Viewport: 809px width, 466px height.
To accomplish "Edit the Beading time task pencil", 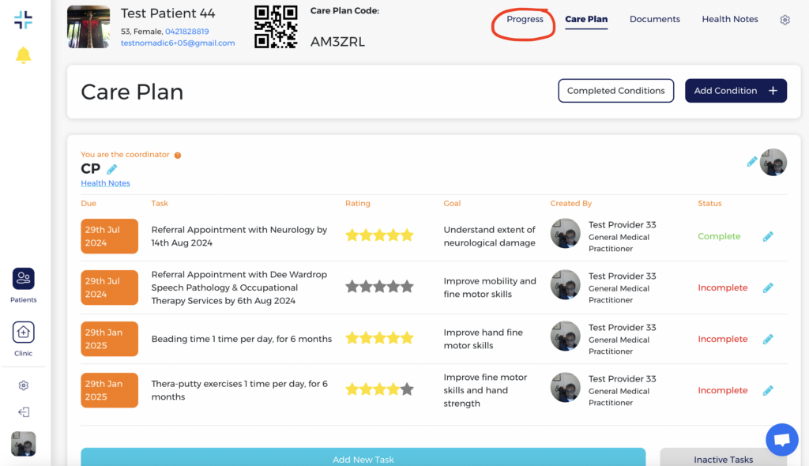I will (767, 339).
